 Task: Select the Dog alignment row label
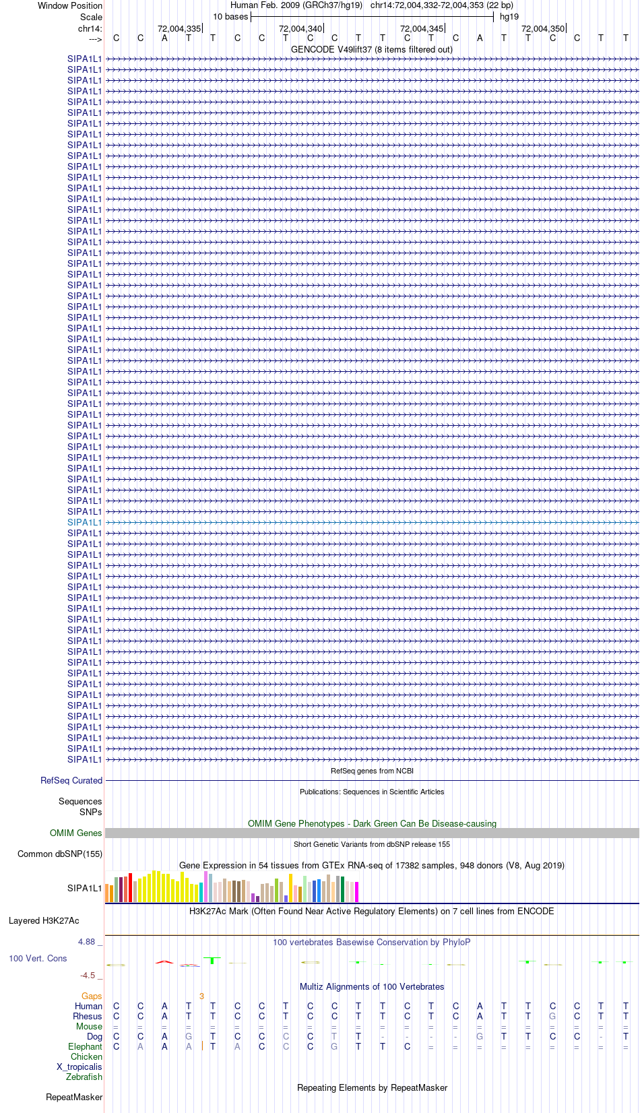click(95, 1037)
